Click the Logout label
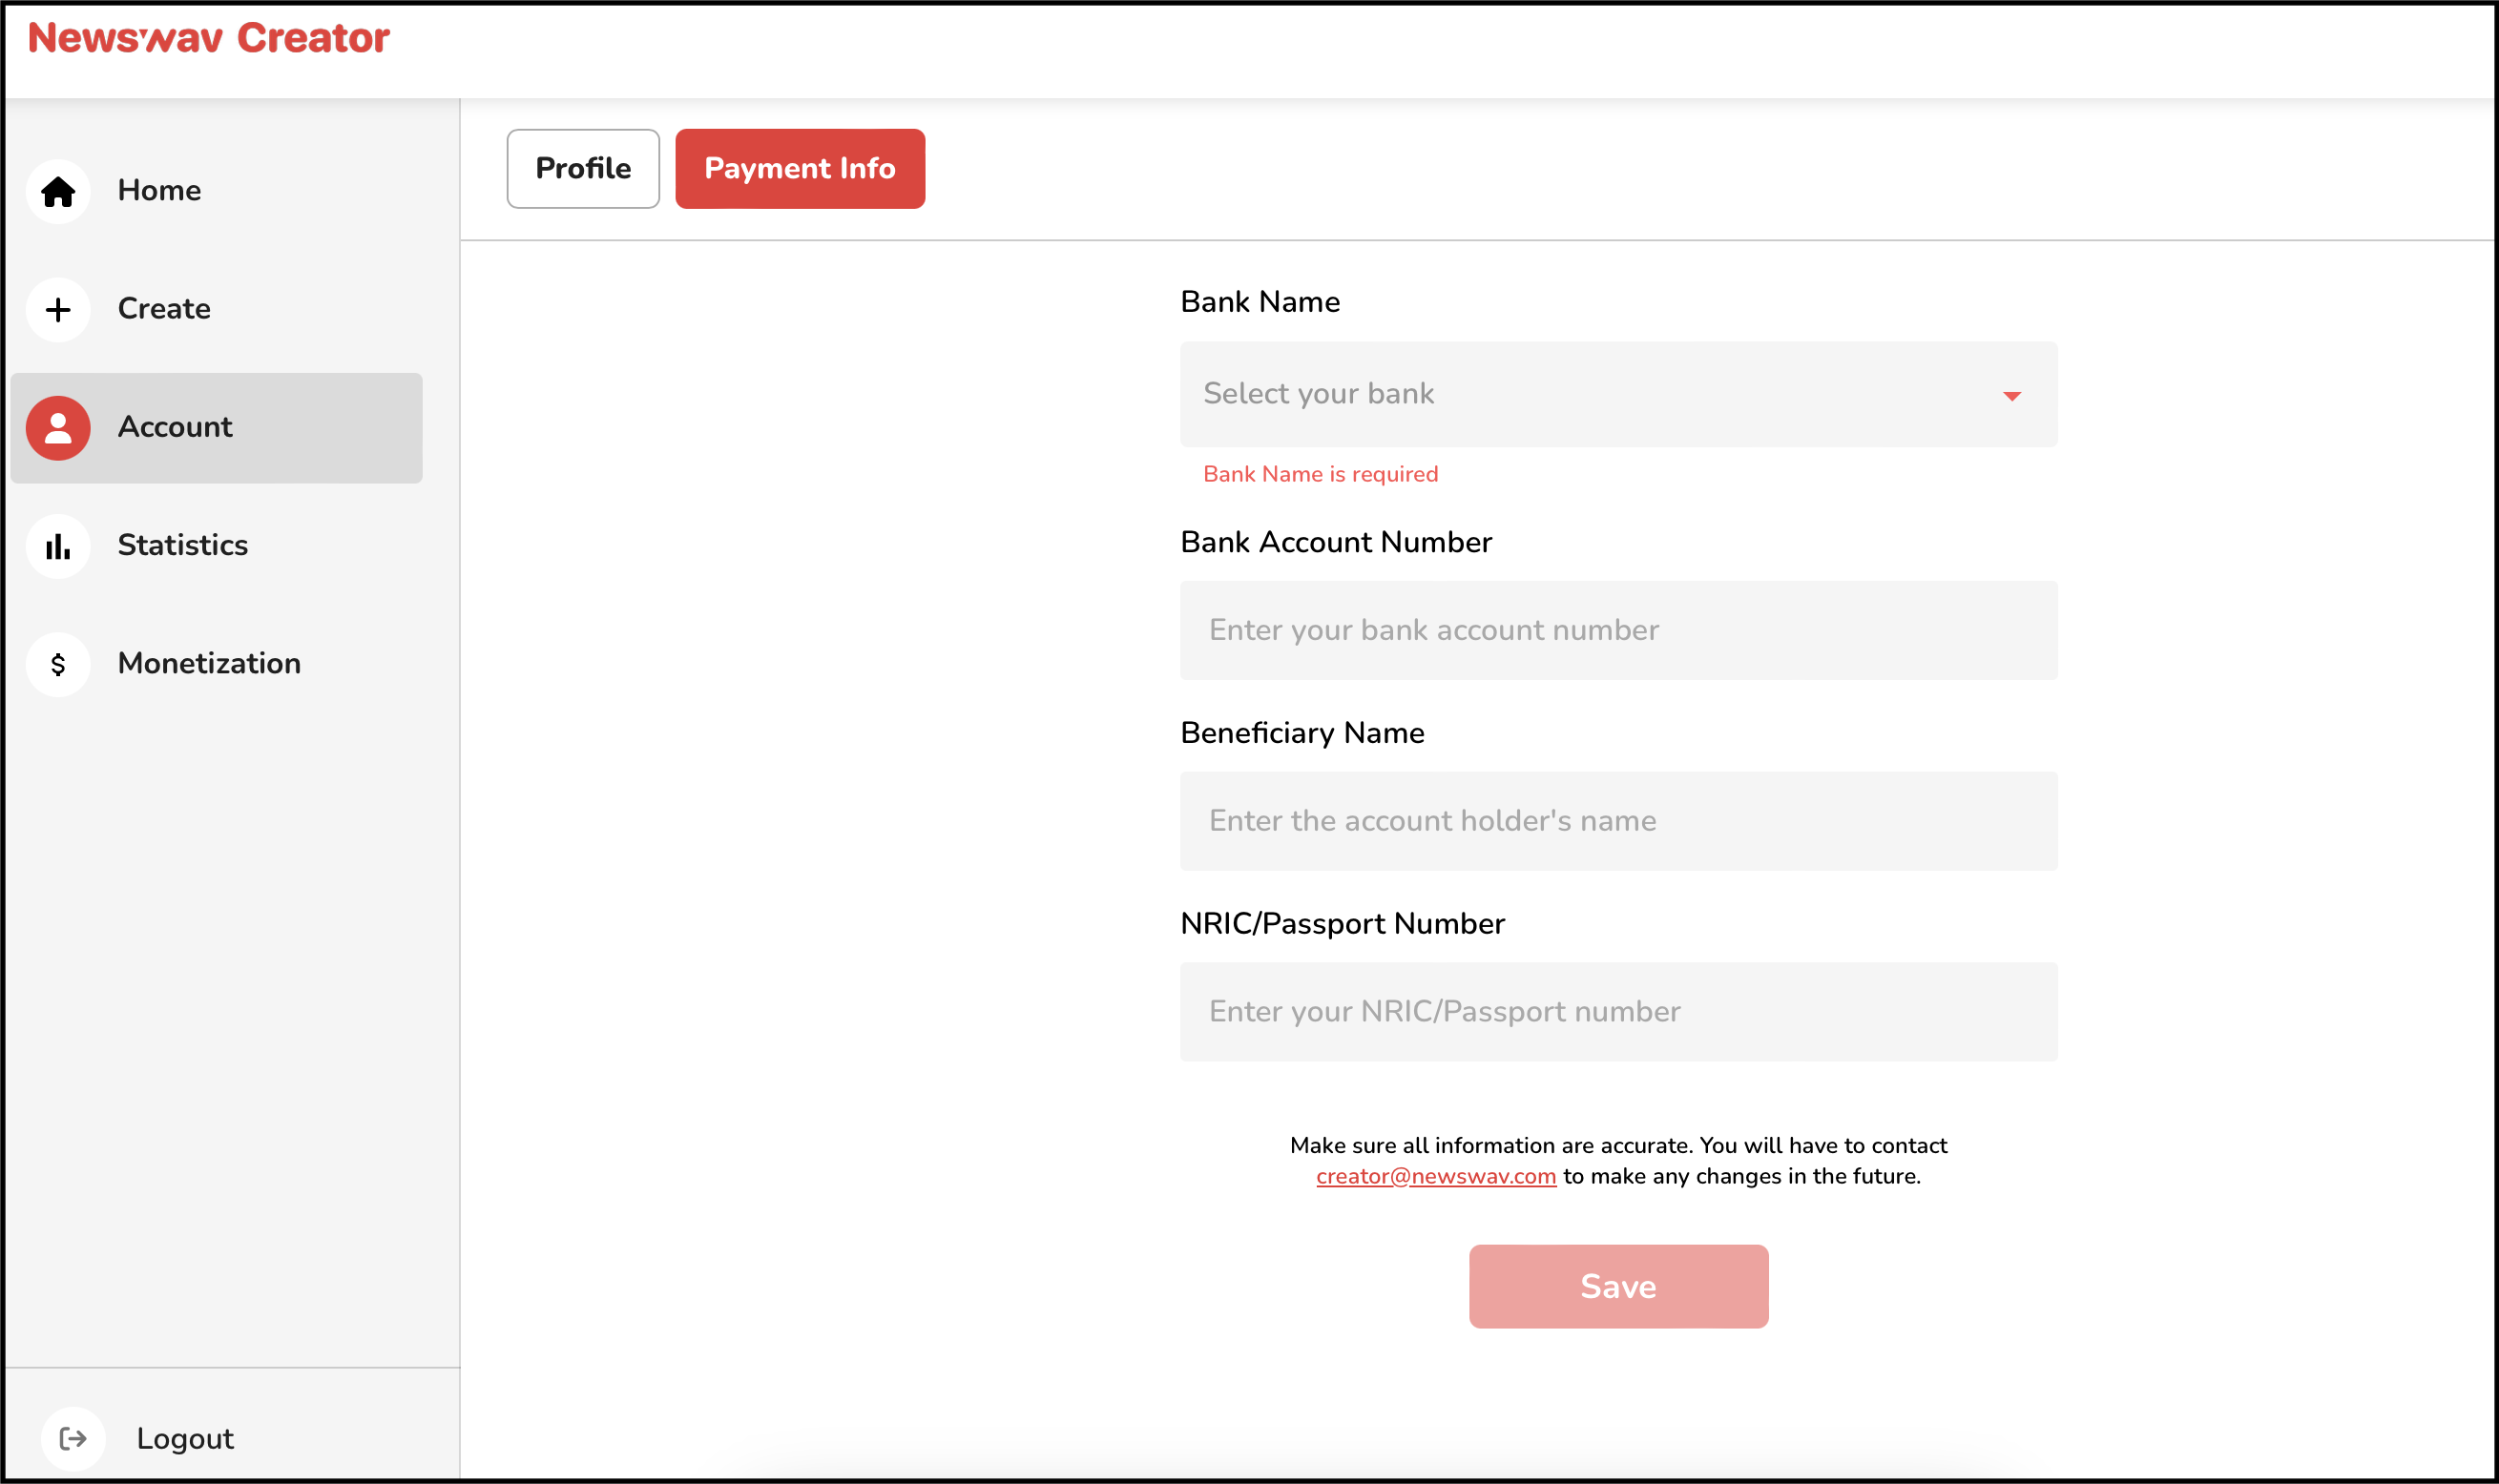Image resolution: width=2499 pixels, height=1484 pixels. coord(185,1438)
